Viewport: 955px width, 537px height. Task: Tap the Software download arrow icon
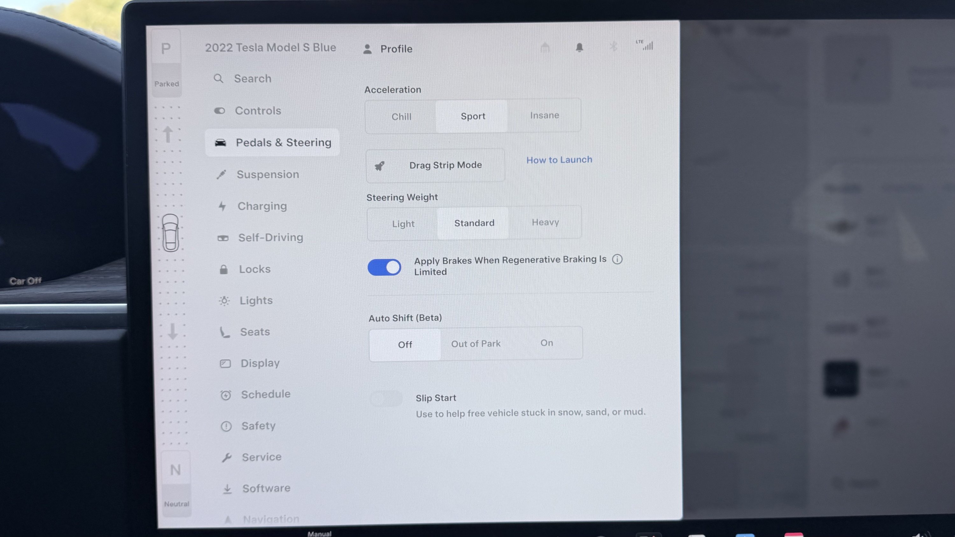point(227,489)
